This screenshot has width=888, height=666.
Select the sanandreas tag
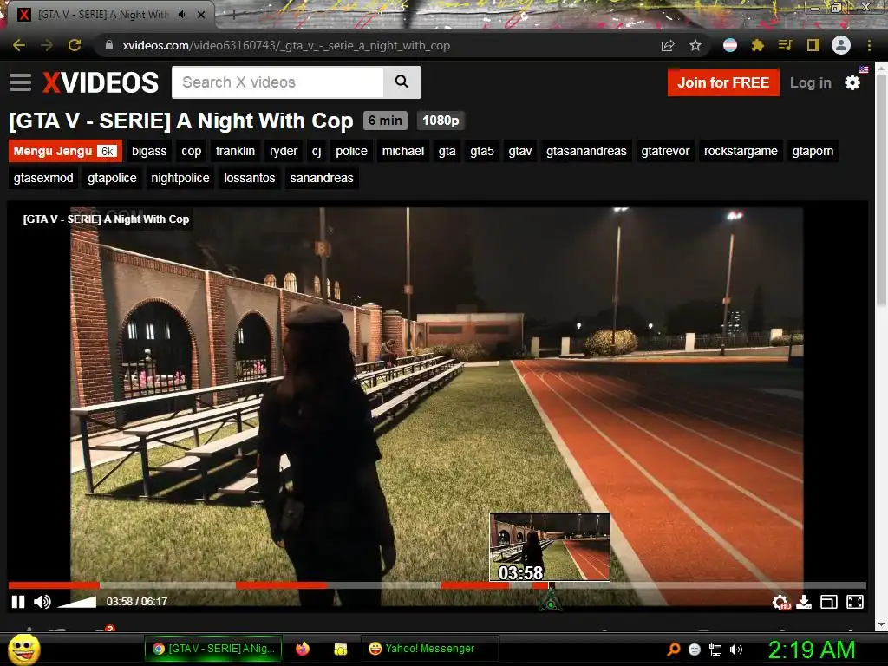[x=322, y=178]
